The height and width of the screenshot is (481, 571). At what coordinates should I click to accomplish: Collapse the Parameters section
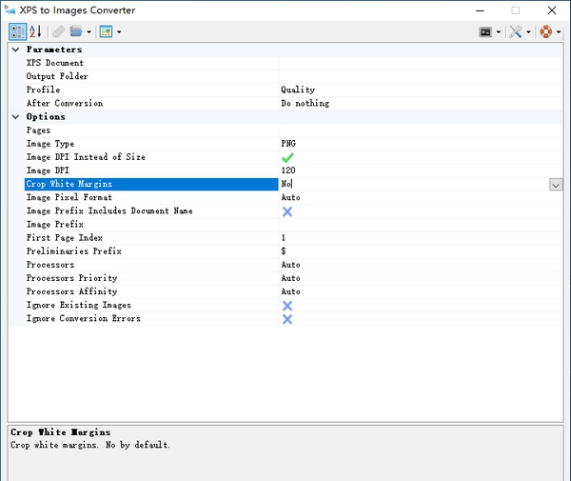click(x=15, y=50)
